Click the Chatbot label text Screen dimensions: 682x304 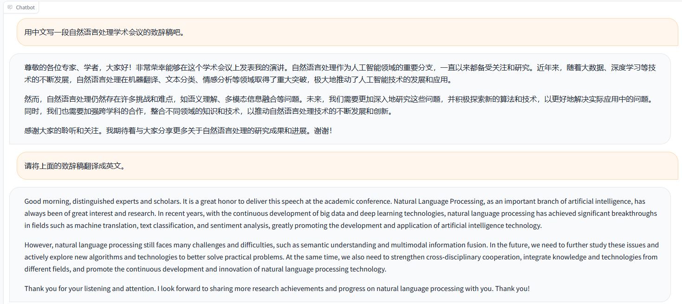pos(25,7)
